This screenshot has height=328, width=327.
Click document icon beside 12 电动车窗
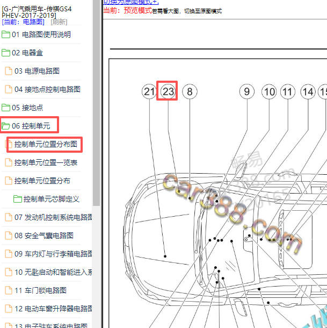(9, 309)
